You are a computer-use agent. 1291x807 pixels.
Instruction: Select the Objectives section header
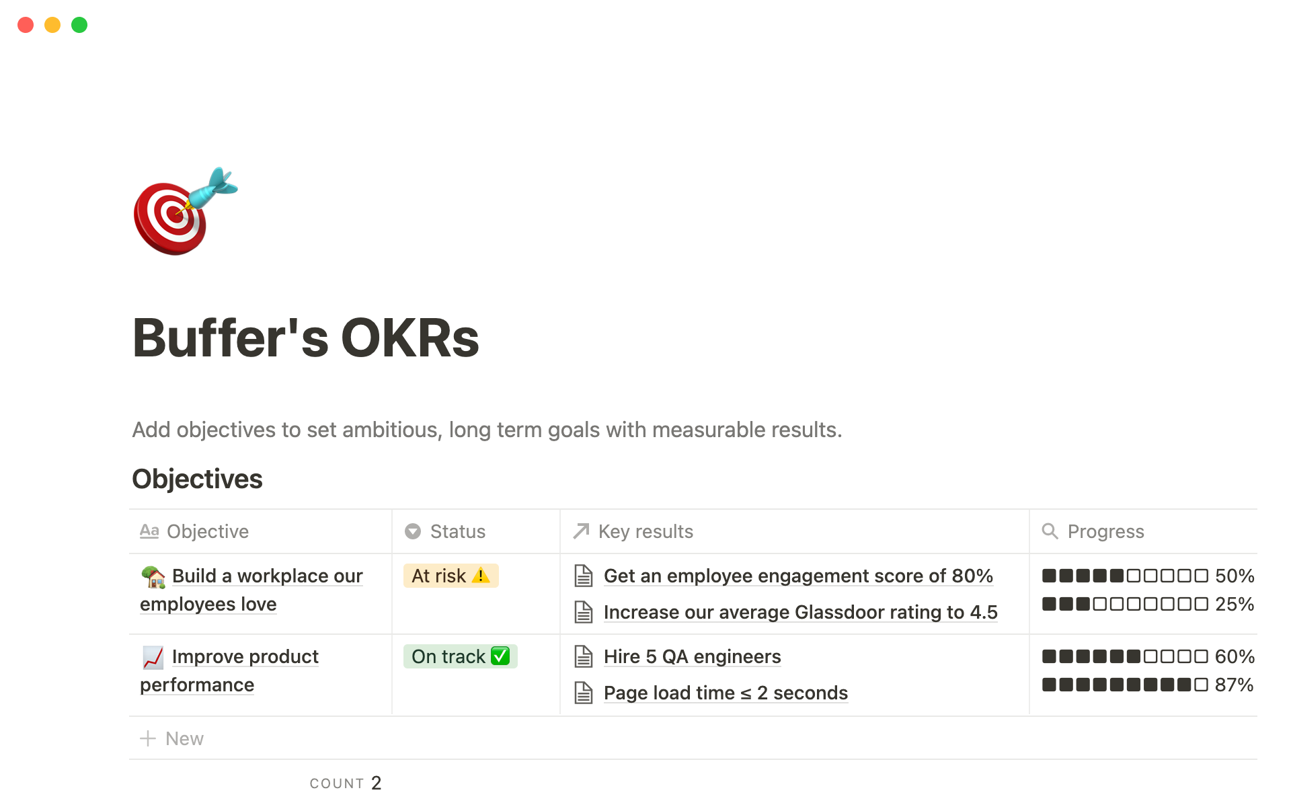198,479
